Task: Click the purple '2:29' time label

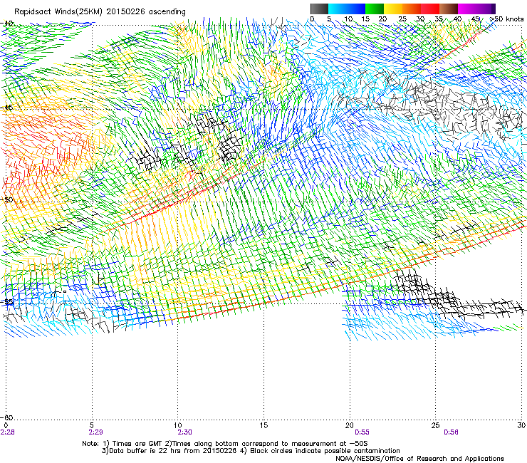Action: point(96,432)
